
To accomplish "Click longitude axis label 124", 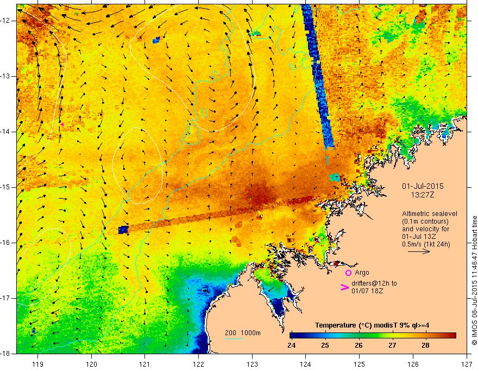I will 306,364.
